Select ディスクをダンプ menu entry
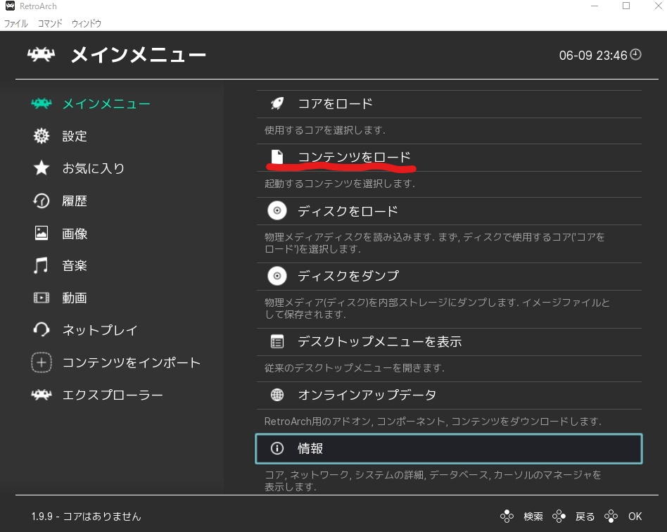The image size is (667, 532). 449,277
